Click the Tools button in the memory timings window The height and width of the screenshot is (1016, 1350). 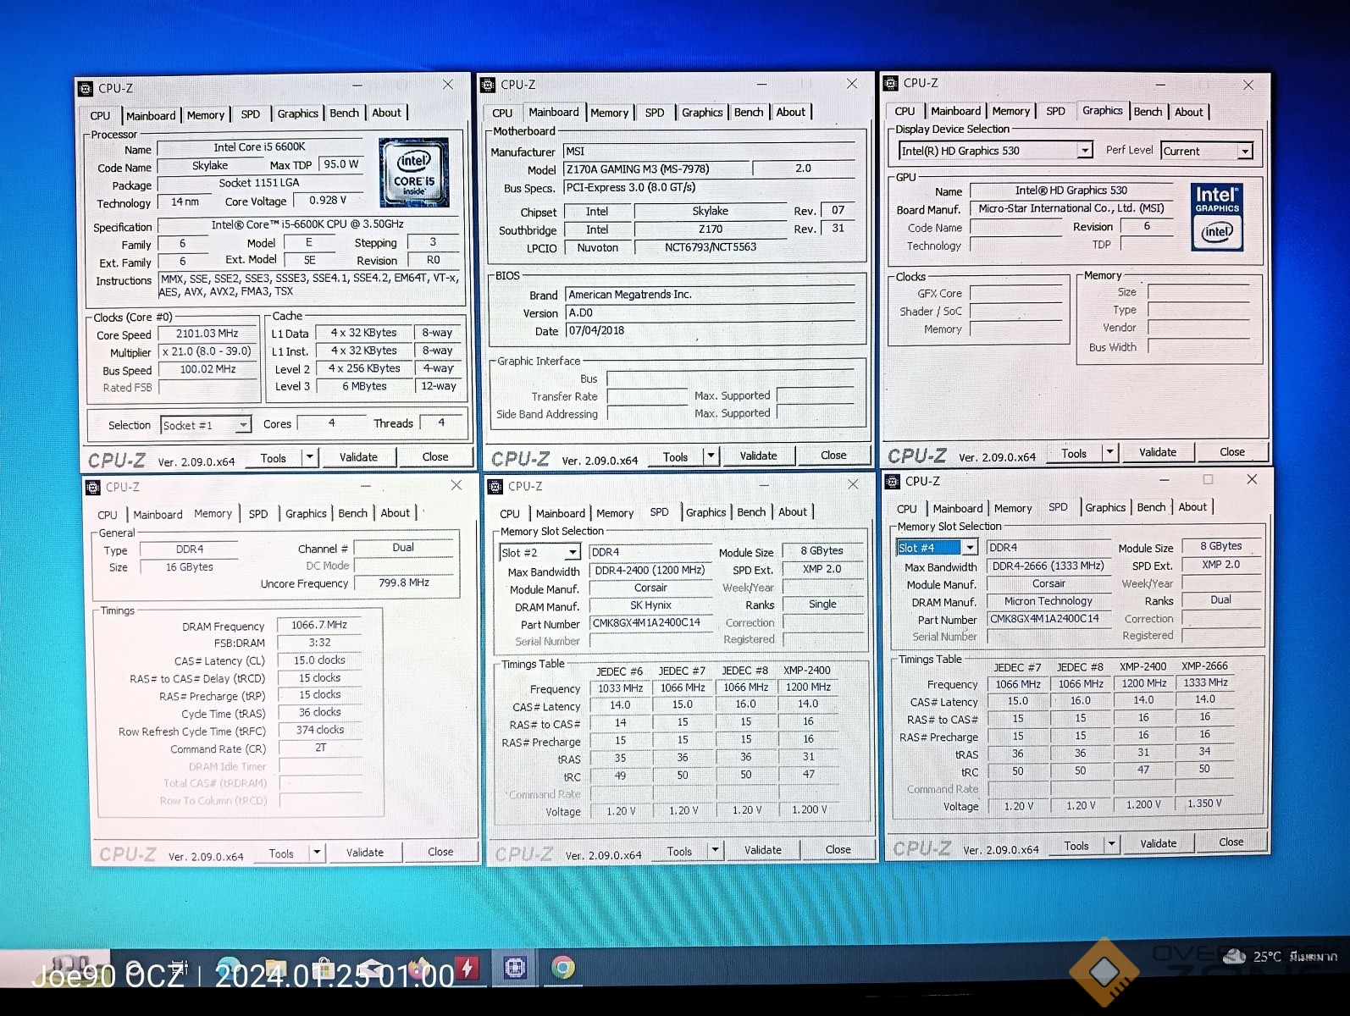tap(281, 853)
